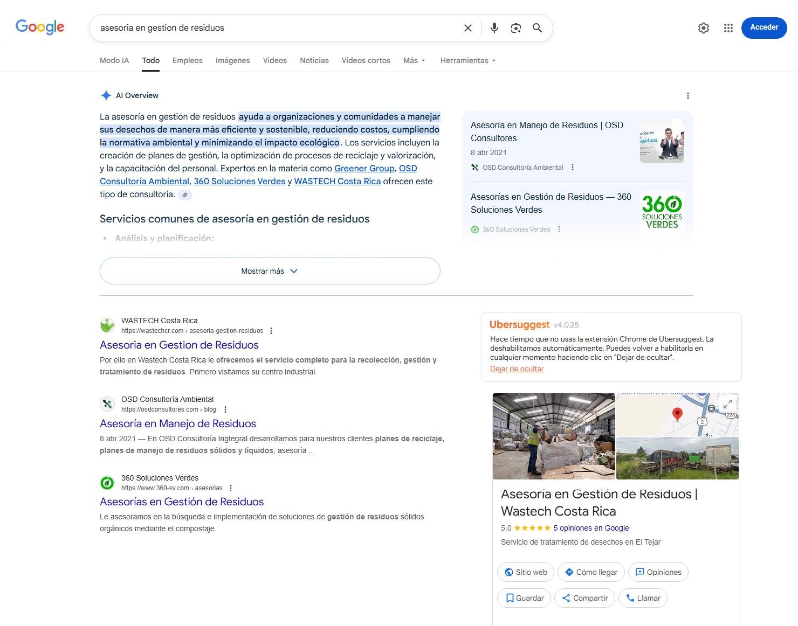Open the Asesoria en Gestion de Residuos result
Screen dimensions: 798x626
[179, 345]
